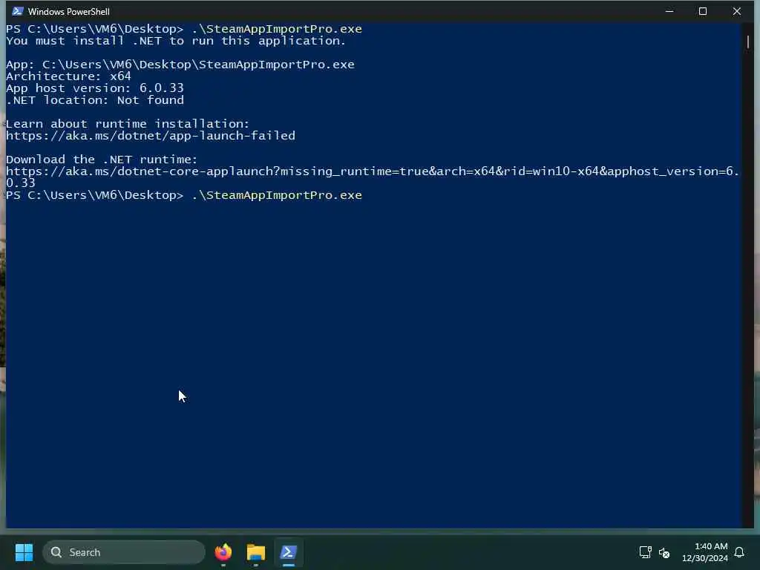This screenshot has width=760, height=570.
Task: Click the dotnet-core-applaunch download URL line
Action: [x=373, y=171]
